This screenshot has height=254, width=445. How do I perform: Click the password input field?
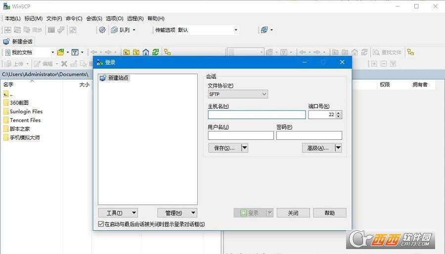309,135
